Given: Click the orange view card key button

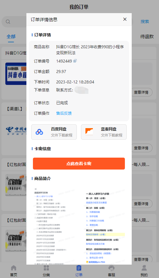Looking at the screenshot, I should [x=79, y=164].
